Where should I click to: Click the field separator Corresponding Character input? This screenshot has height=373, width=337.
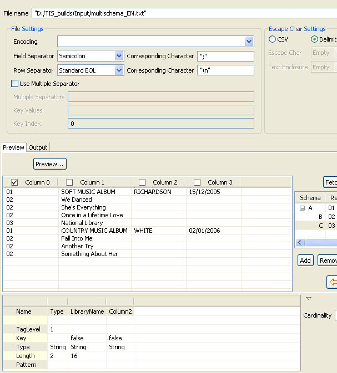coord(225,56)
